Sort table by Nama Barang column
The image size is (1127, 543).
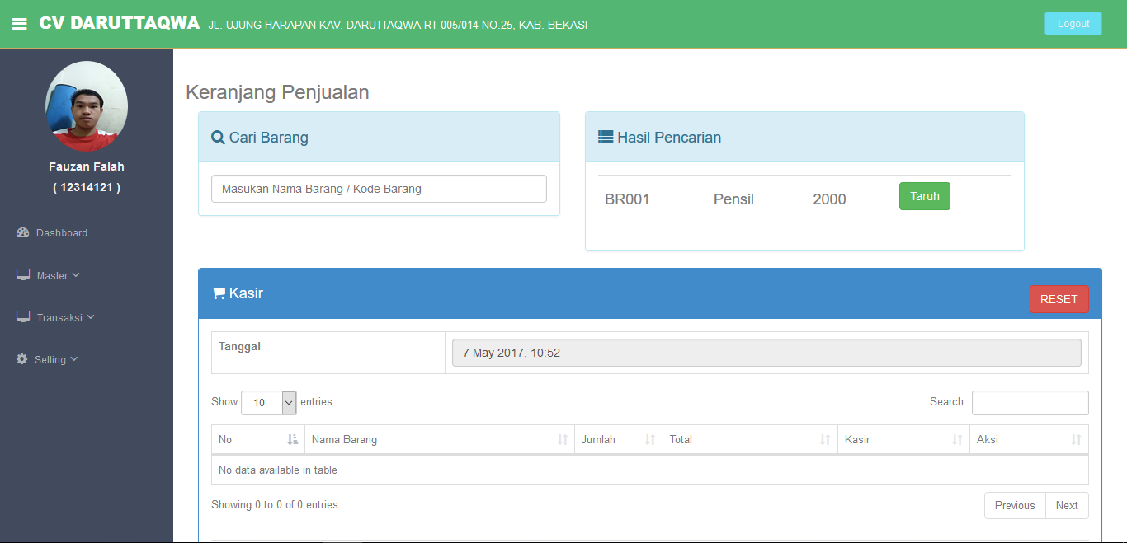pyautogui.click(x=440, y=440)
